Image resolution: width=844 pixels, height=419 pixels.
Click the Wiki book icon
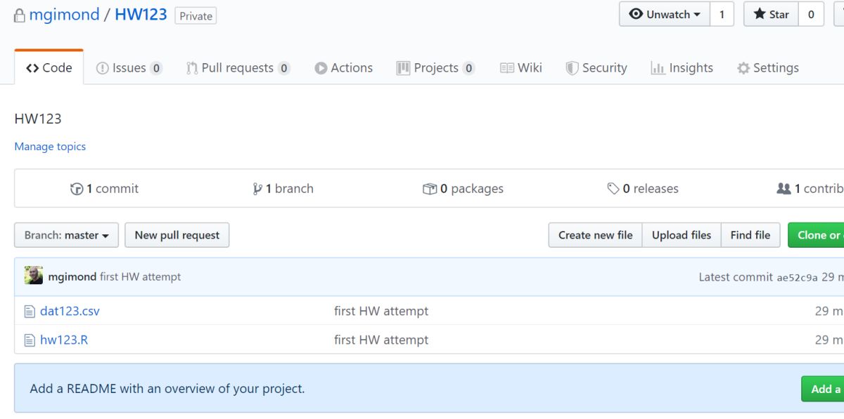tap(507, 68)
